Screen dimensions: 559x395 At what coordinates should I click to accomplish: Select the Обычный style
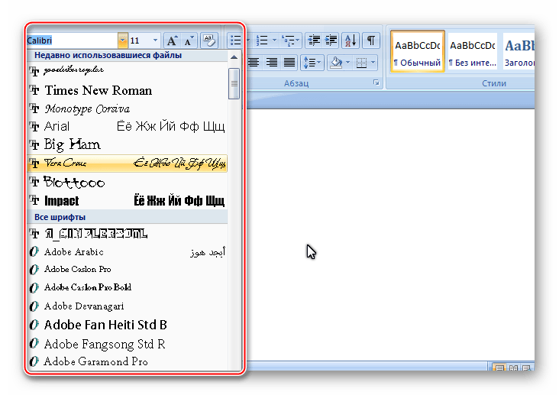click(x=417, y=52)
